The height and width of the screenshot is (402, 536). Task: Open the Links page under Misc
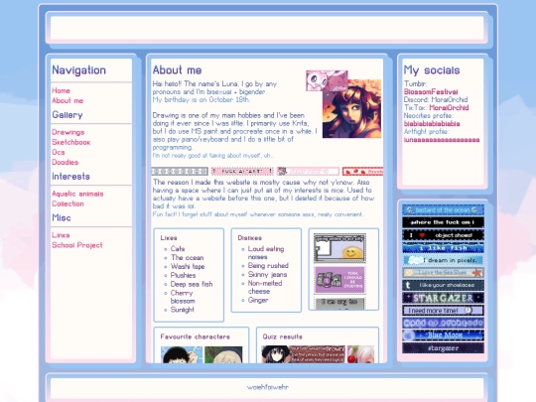[x=61, y=235]
